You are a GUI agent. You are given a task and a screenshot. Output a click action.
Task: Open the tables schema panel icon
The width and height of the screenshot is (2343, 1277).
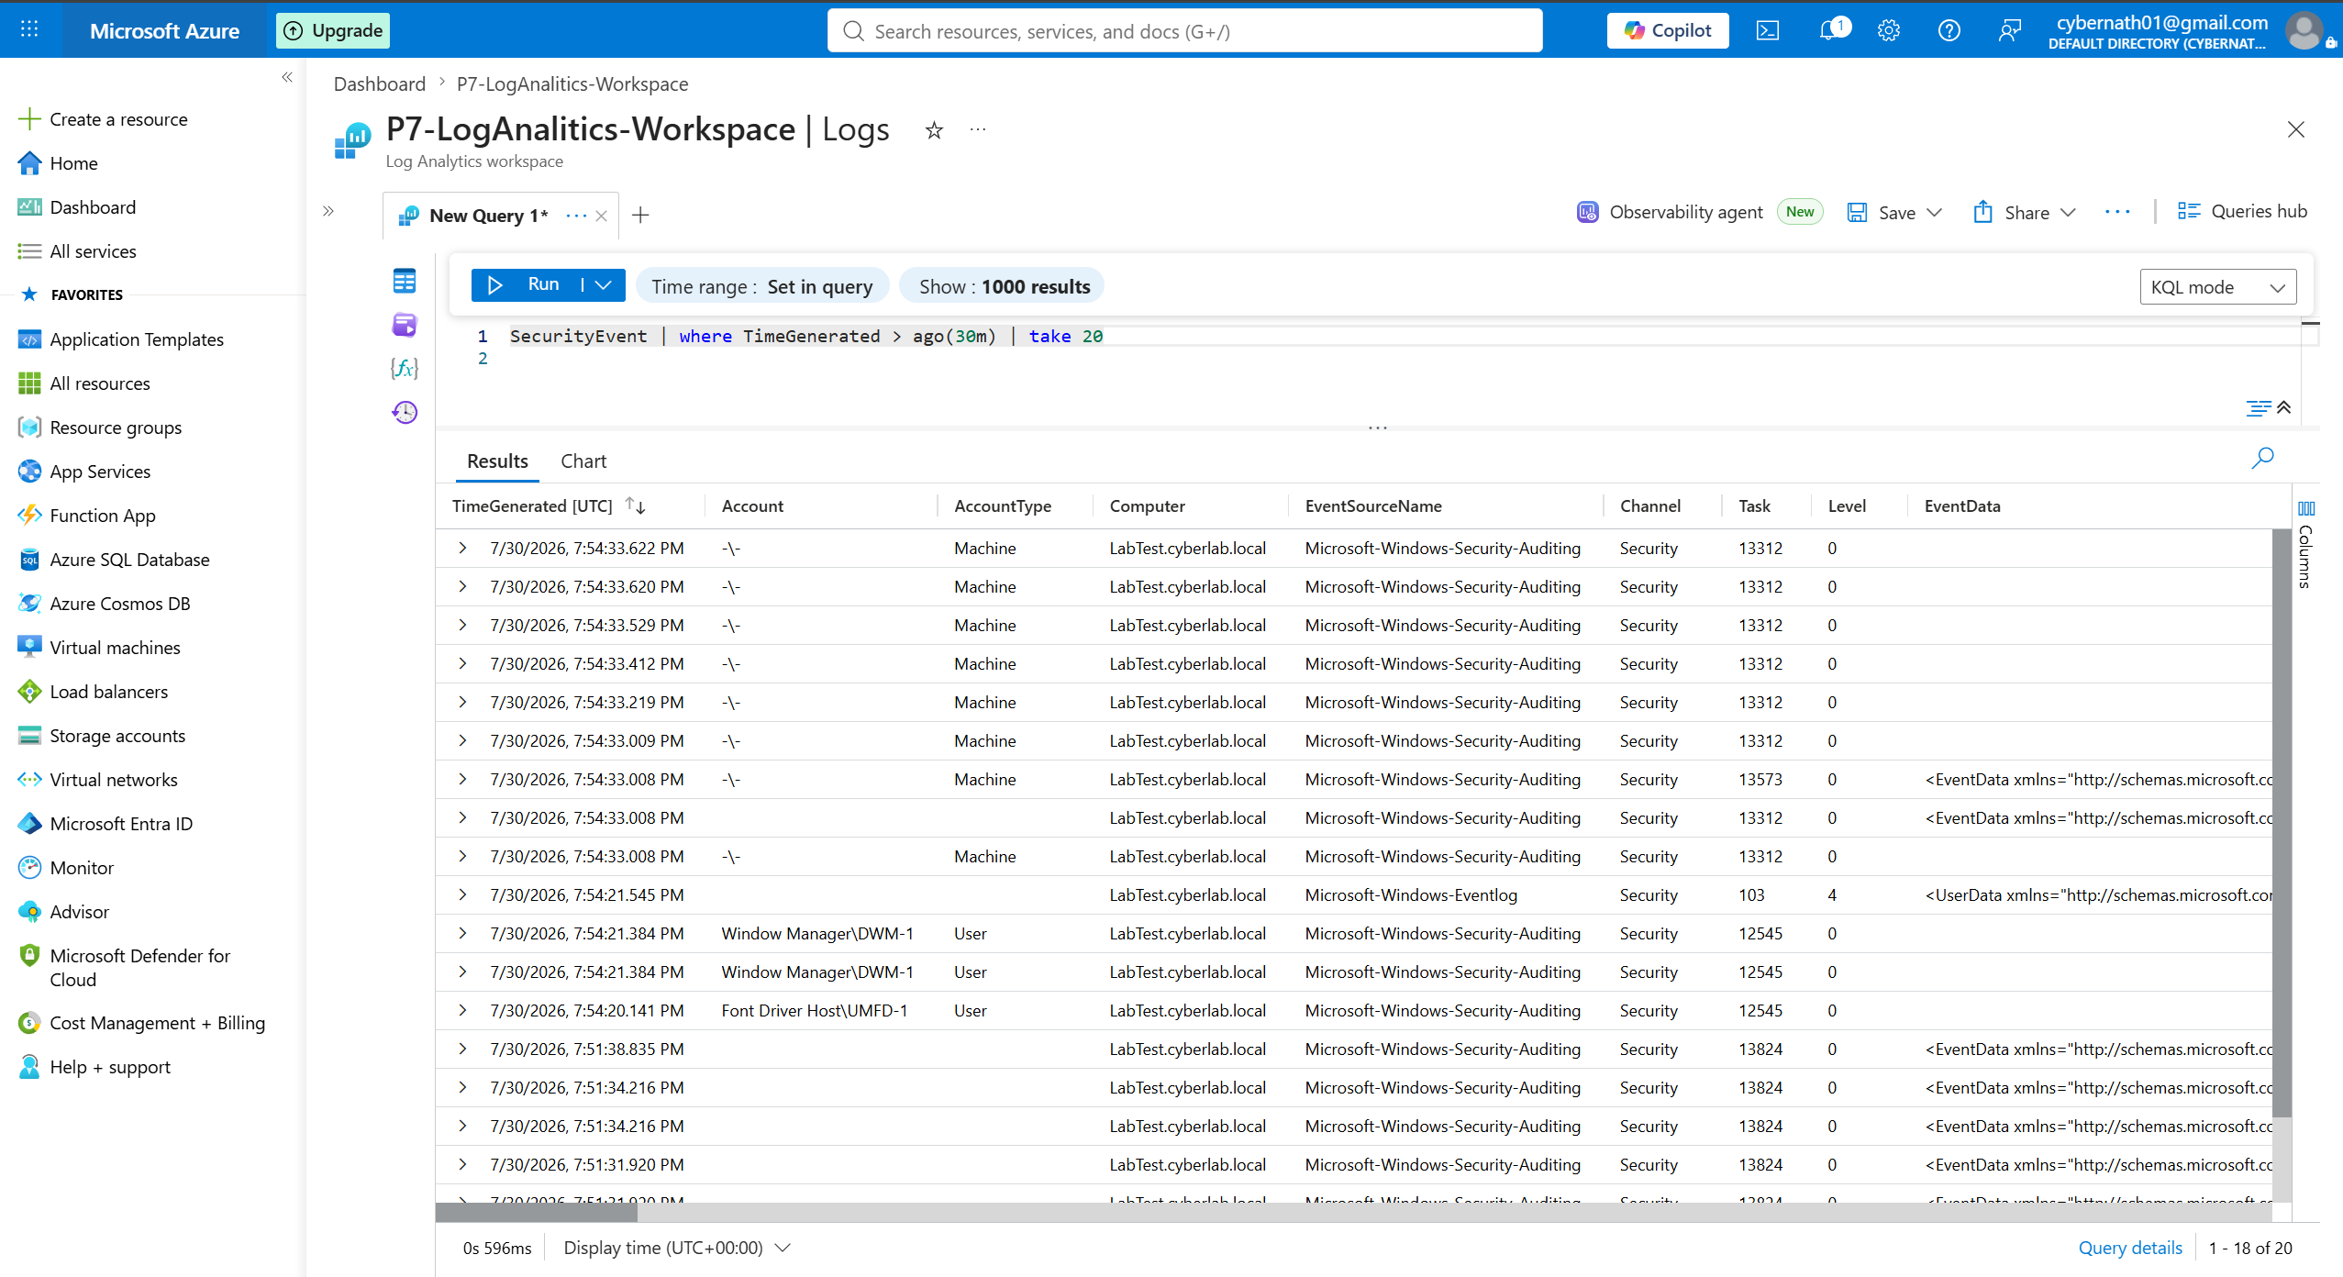(405, 281)
